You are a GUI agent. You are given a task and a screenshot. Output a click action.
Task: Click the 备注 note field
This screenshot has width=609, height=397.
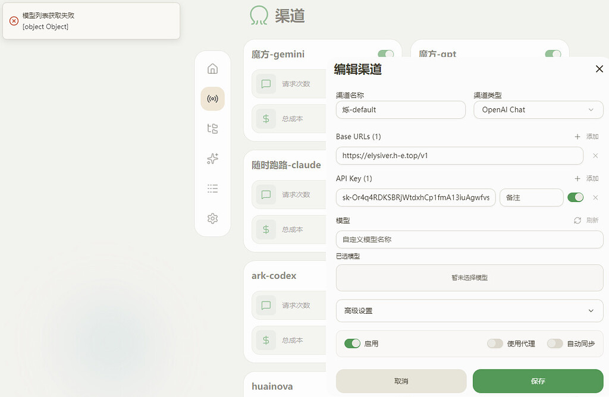(531, 197)
